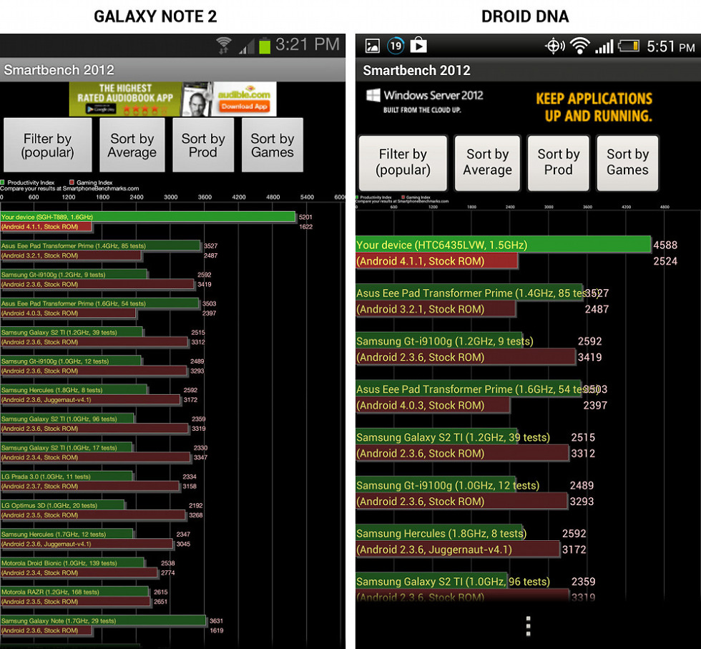This screenshot has width=701, height=649.
Task: Tap the 2524 gaming score
Action: pos(665,261)
